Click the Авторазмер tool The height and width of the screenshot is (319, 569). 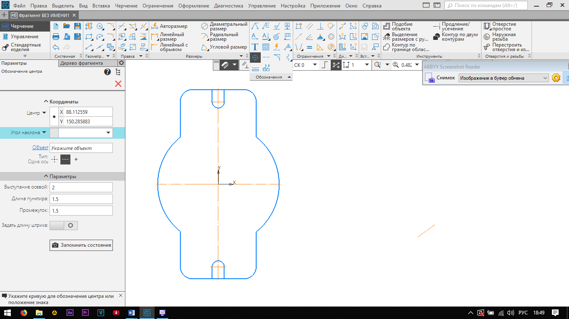[169, 26]
